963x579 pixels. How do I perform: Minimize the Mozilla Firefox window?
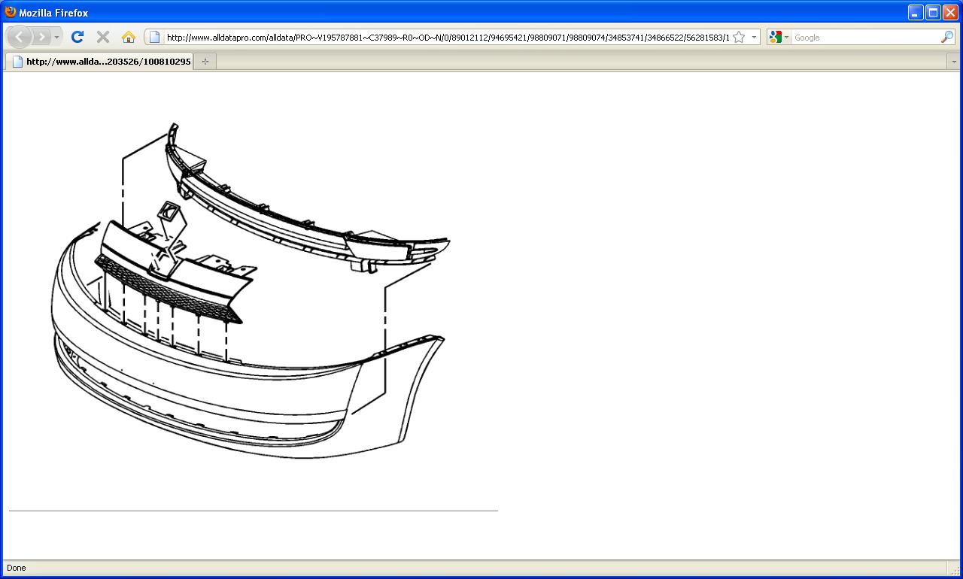point(916,12)
